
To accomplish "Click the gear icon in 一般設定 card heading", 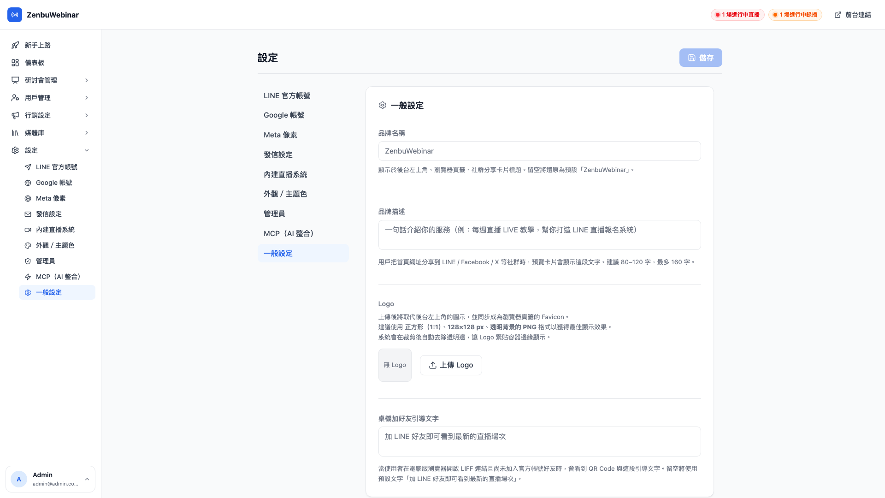I will pos(383,105).
